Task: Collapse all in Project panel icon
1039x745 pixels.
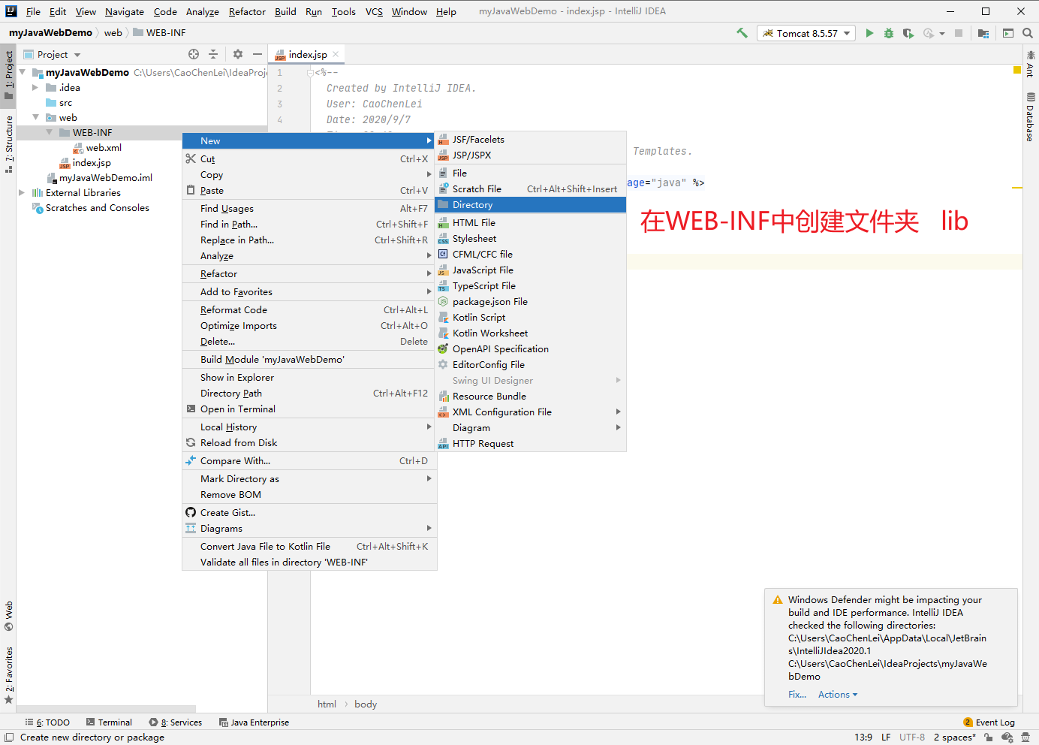Action: pos(213,54)
